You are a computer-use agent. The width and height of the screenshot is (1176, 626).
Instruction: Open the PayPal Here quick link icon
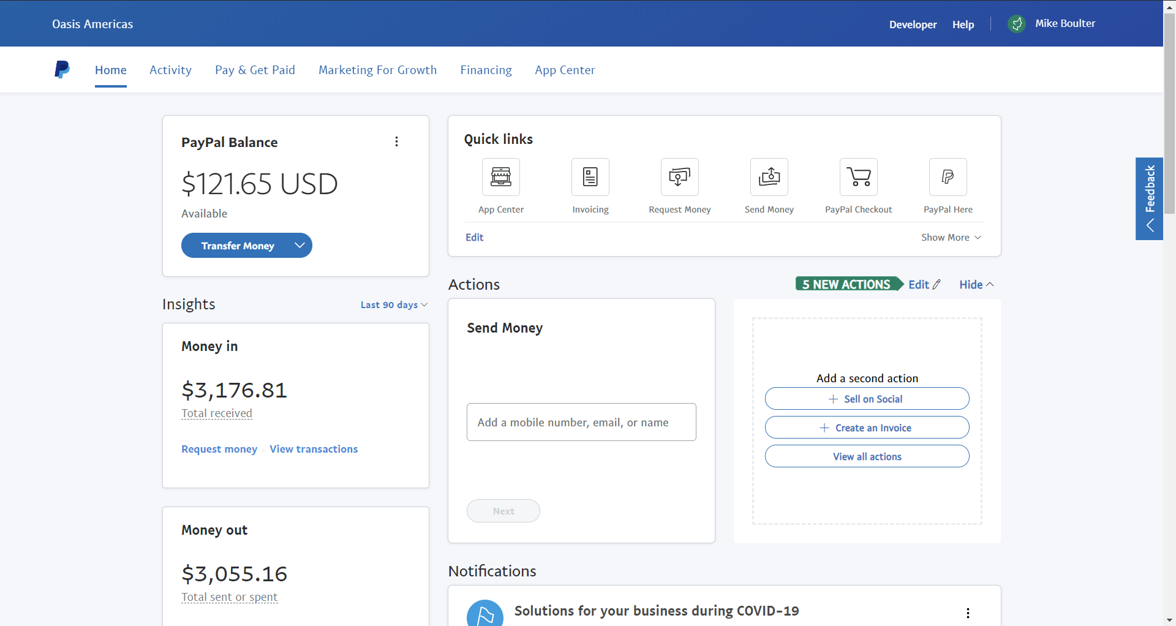tap(948, 177)
